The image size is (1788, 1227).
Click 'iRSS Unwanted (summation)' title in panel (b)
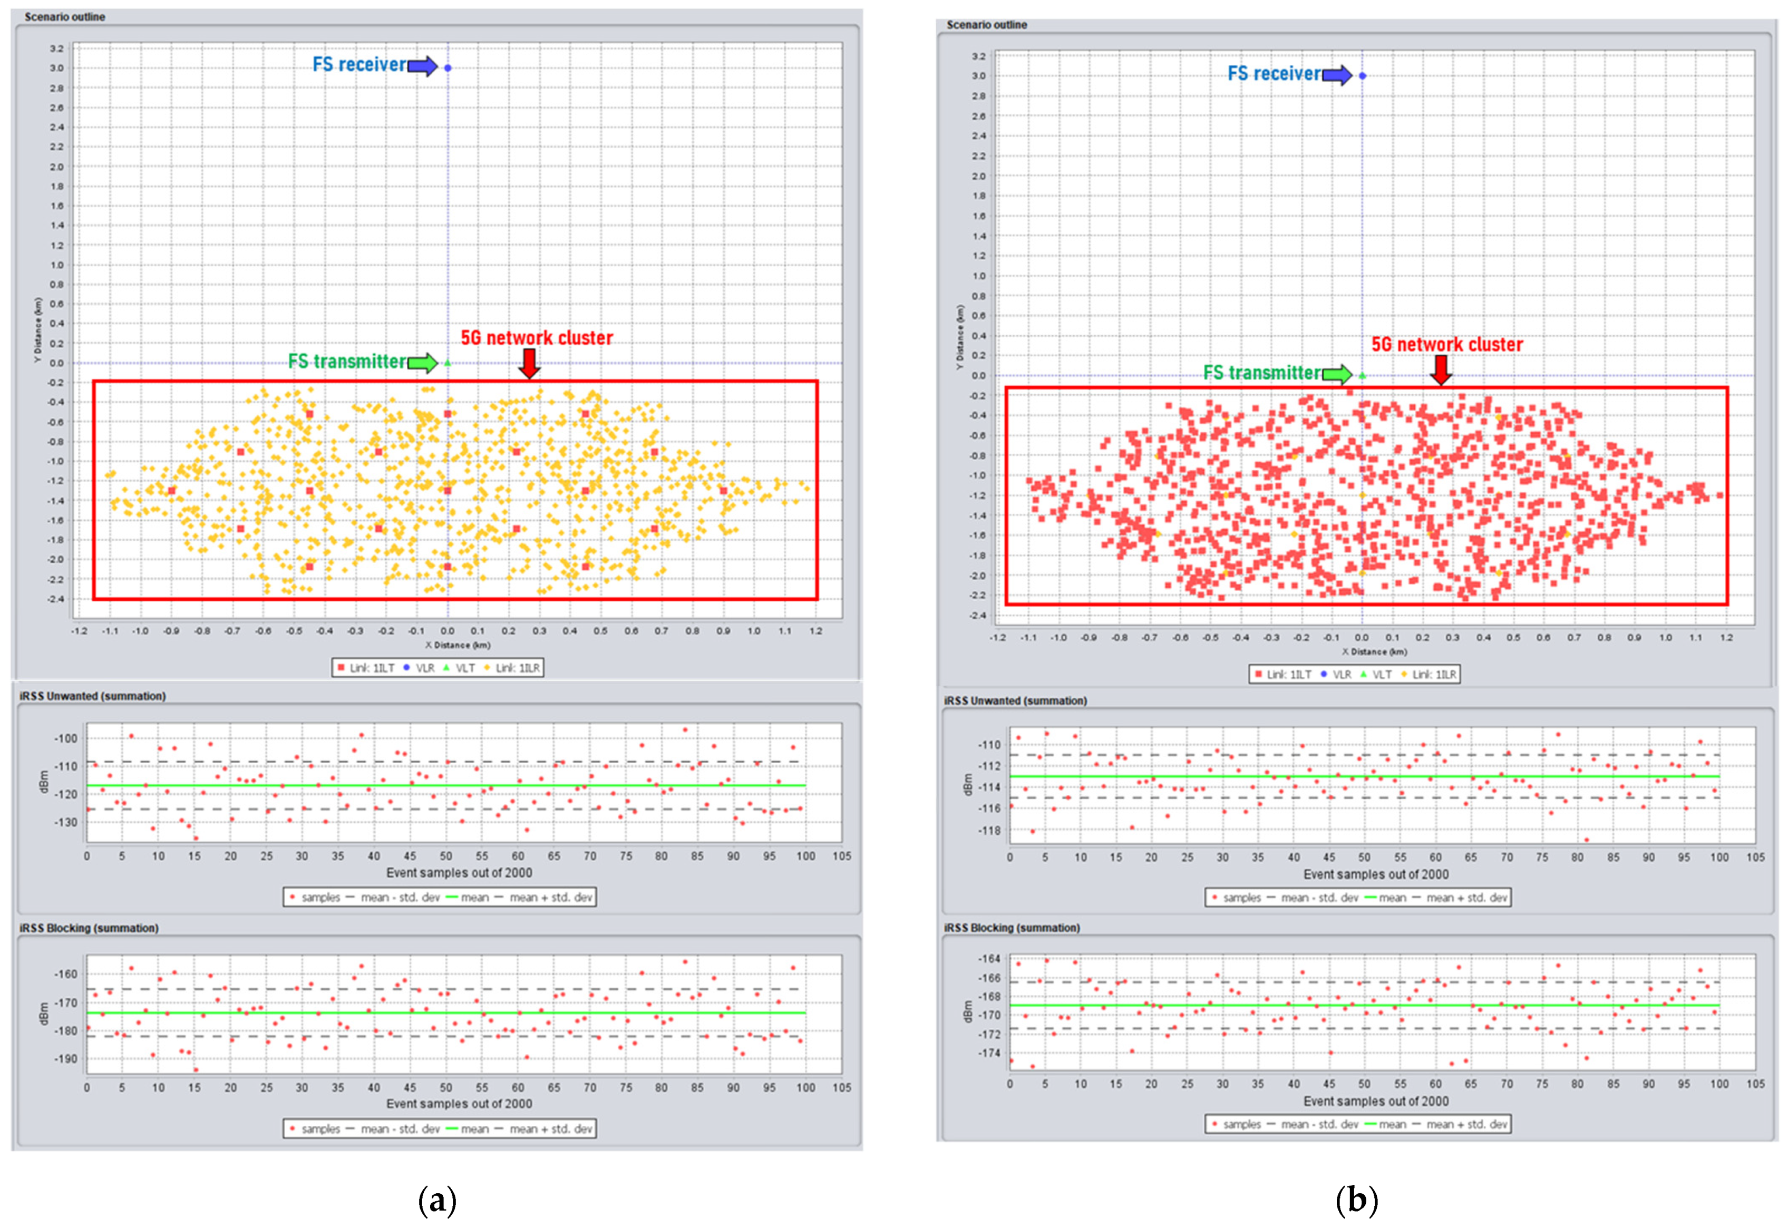click(1015, 701)
